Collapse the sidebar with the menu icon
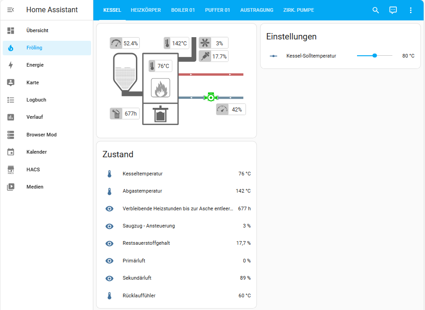The image size is (425, 310). pos(10,10)
